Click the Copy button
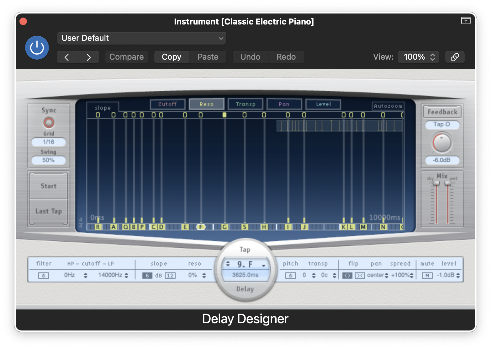 click(x=172, y=57)
